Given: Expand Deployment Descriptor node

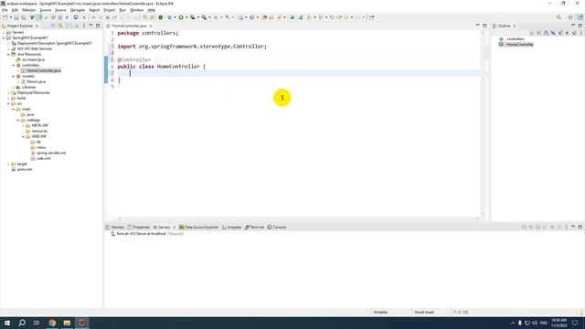Looking at the screenshot, I should click(8, 43).
